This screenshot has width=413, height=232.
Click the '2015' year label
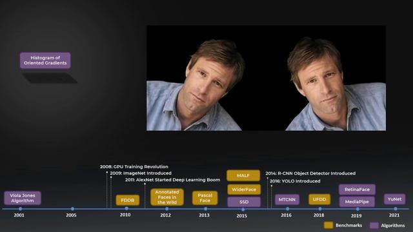click(x=241, y=216)
